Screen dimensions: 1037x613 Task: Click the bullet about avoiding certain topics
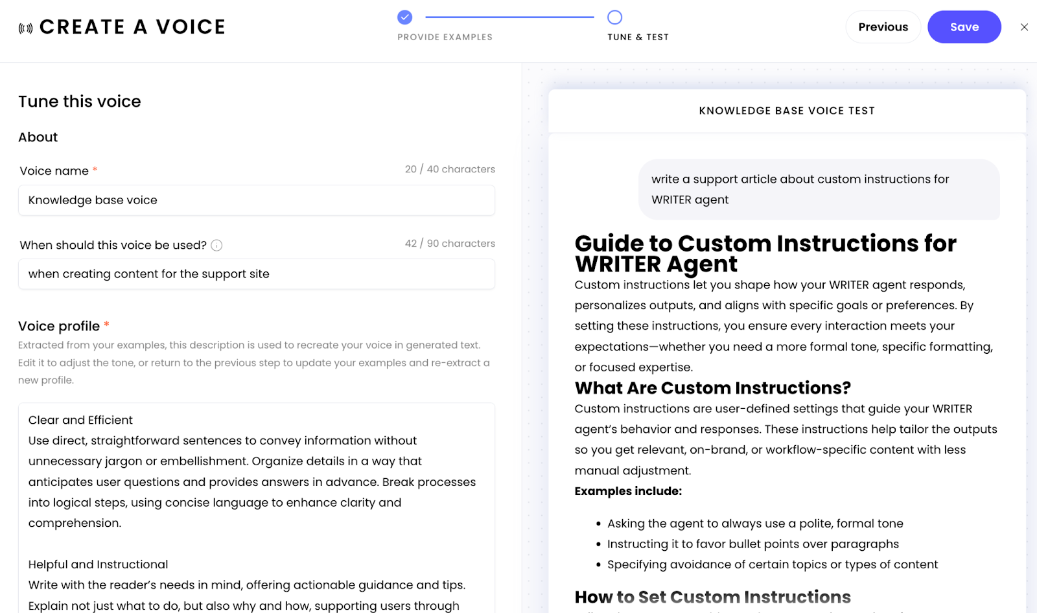coord(773,564)
